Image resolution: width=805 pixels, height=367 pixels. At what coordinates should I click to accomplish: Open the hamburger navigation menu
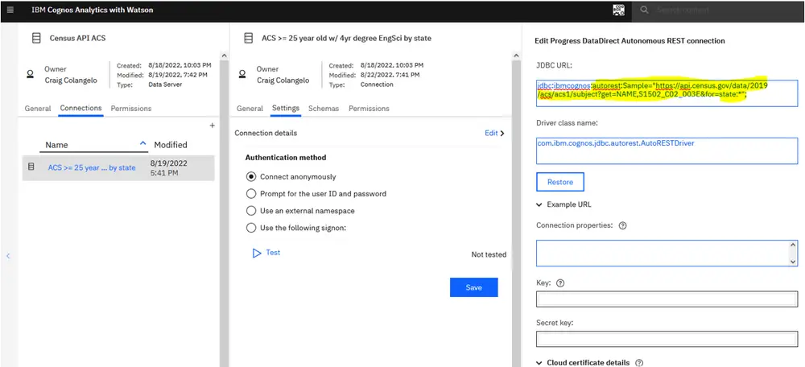point(10,10)
